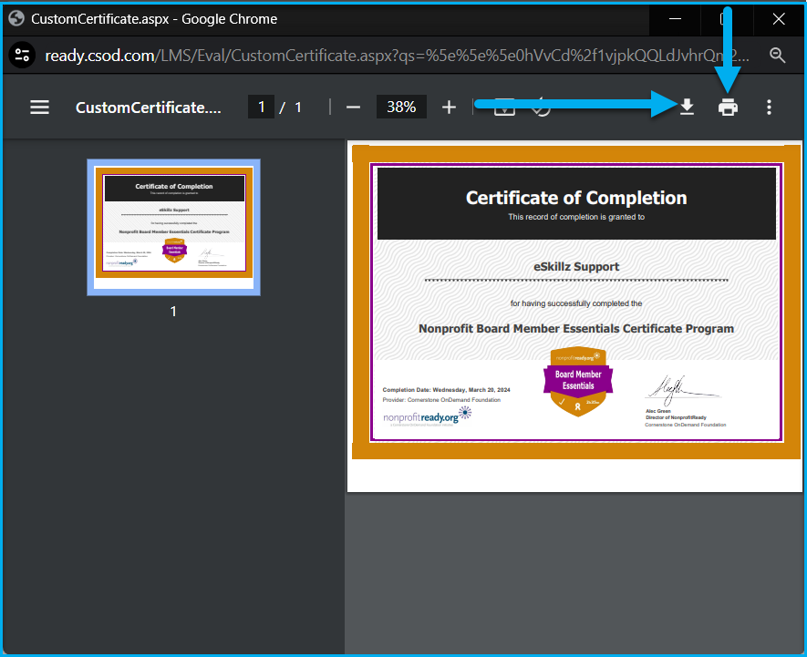The image size is (807, 657).
Task: Zoom in with the plus button
Action: click(449, 107)
